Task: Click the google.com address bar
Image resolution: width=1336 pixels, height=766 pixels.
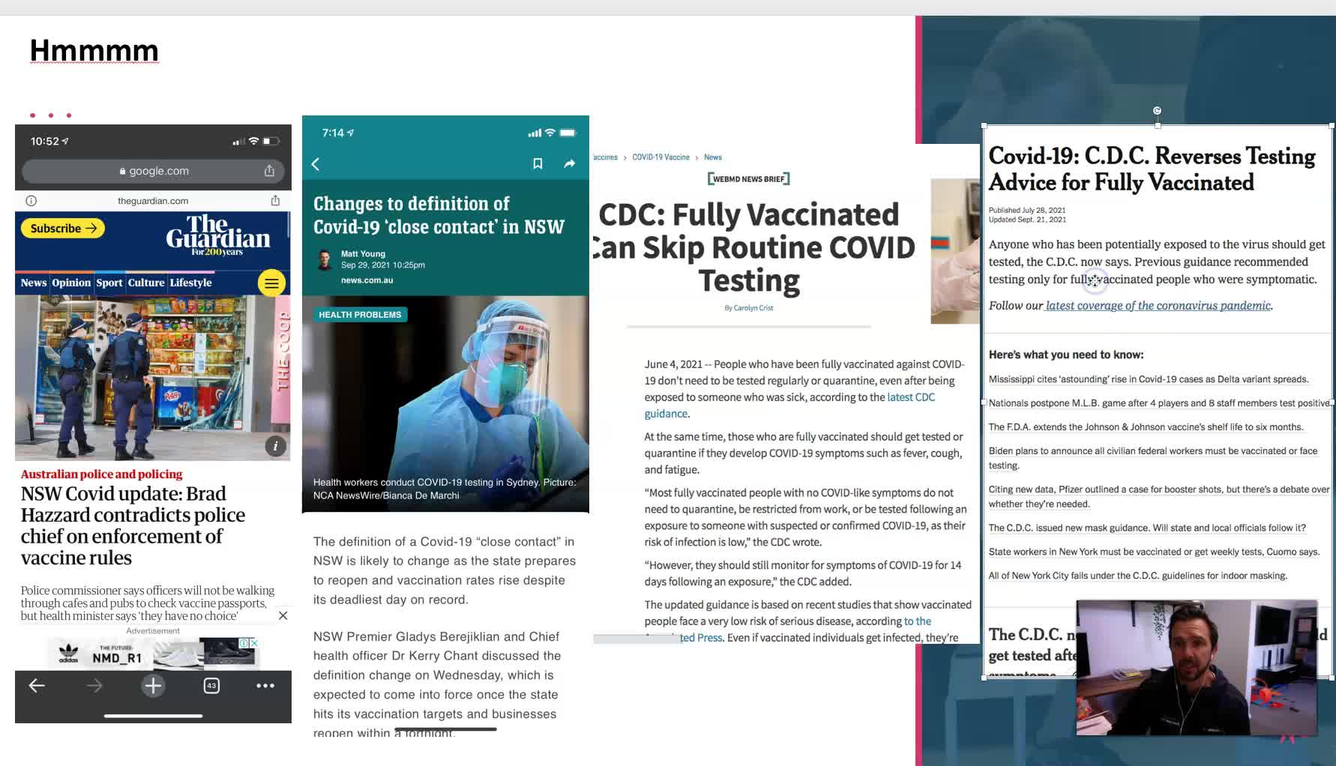Action: (153, 171)
